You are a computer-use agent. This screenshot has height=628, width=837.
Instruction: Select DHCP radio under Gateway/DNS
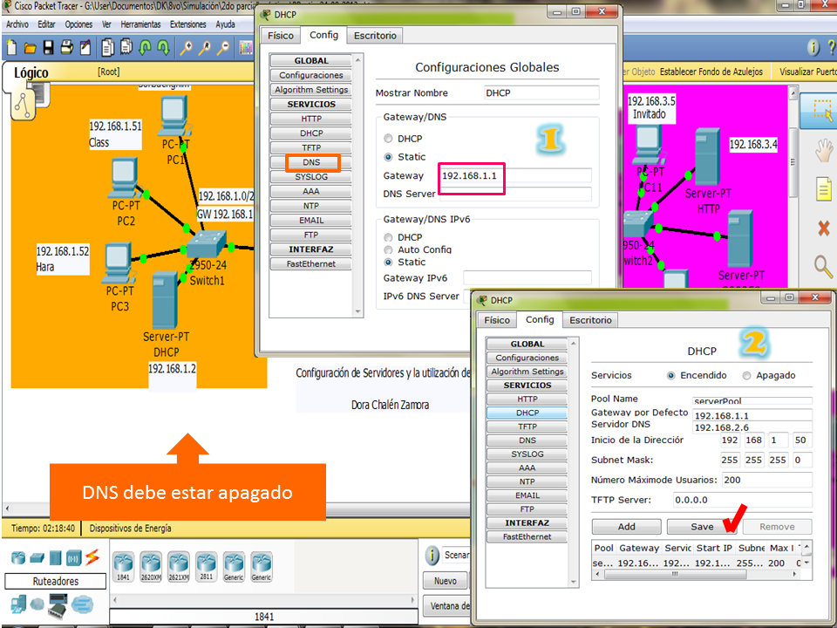click(x=388, y=139)
